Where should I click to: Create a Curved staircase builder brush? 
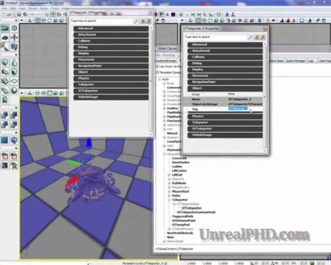(5, 72)
